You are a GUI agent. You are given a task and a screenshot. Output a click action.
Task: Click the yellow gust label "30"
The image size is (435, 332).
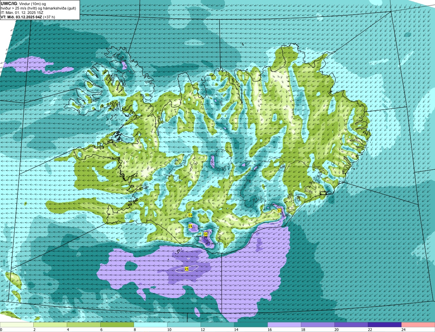click(x=206, y=234)
